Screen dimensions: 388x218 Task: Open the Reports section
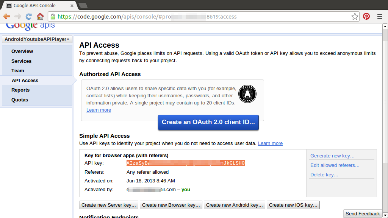tap(20, 90)
